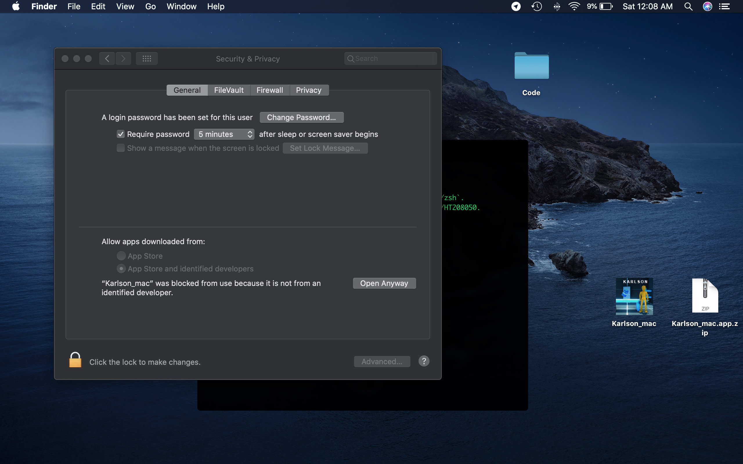743x464 pixels.
Task: Switch to the Firewall tab
Action: pyautogui.click(x=270, y=90)
